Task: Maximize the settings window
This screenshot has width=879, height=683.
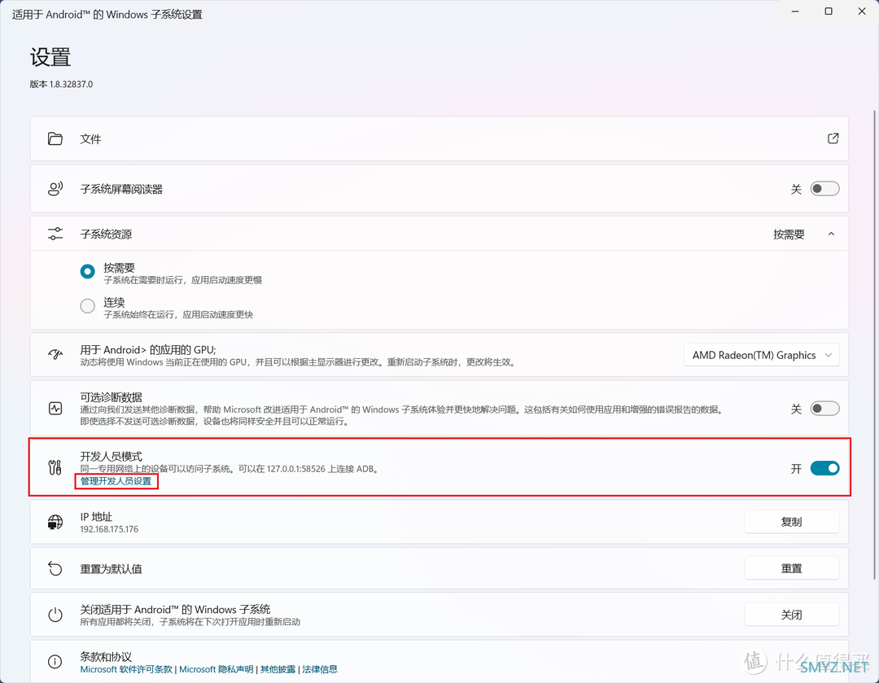Action: (x=829, y=11)
